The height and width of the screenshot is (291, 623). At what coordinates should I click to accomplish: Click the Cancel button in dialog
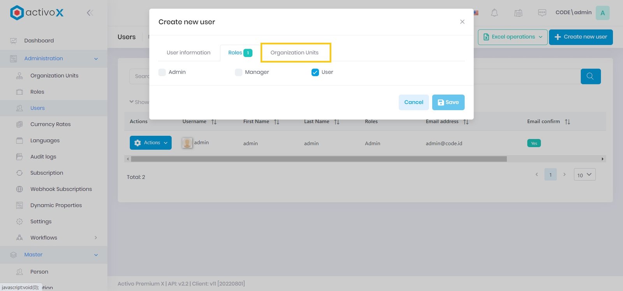[414, 102]
